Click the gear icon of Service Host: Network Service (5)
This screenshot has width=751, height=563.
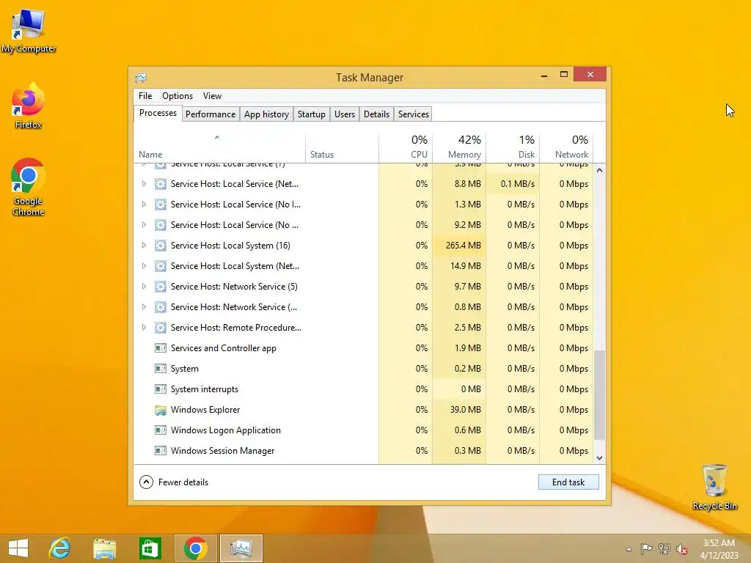(x=161, y=287)
